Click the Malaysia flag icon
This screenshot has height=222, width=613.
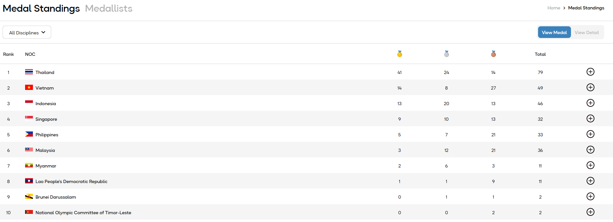coord(29,150)
